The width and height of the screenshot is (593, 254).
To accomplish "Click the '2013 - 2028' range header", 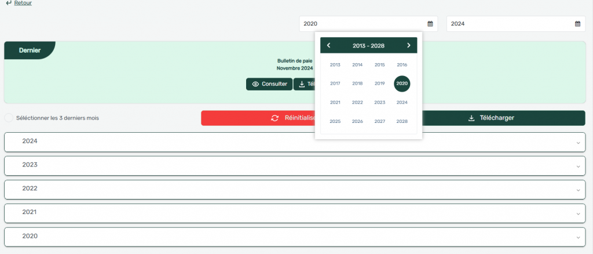I will [368, 45].
